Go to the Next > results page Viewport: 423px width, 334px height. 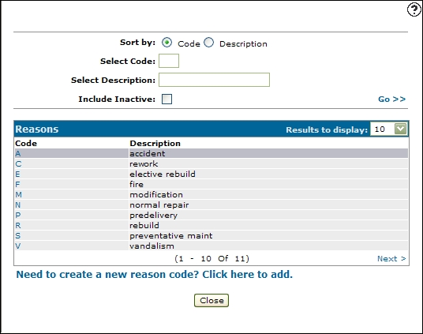click(x=391, y=259)
